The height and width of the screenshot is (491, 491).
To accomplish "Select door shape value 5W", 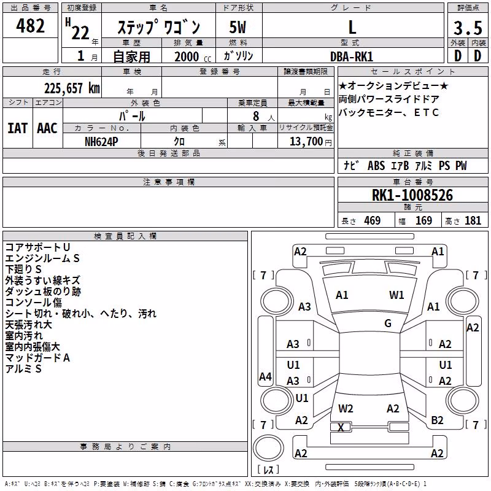I will coord(238,27).
